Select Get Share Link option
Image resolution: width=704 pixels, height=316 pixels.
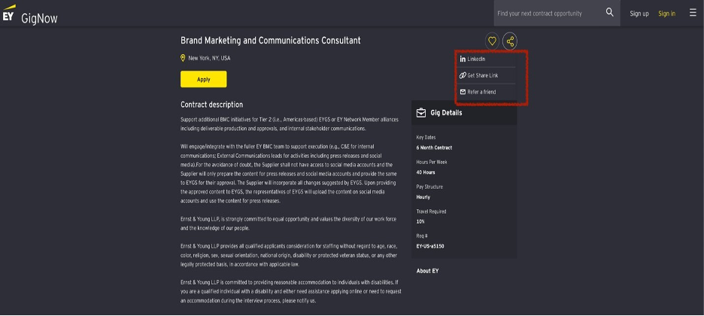click(x=481, y=75)
